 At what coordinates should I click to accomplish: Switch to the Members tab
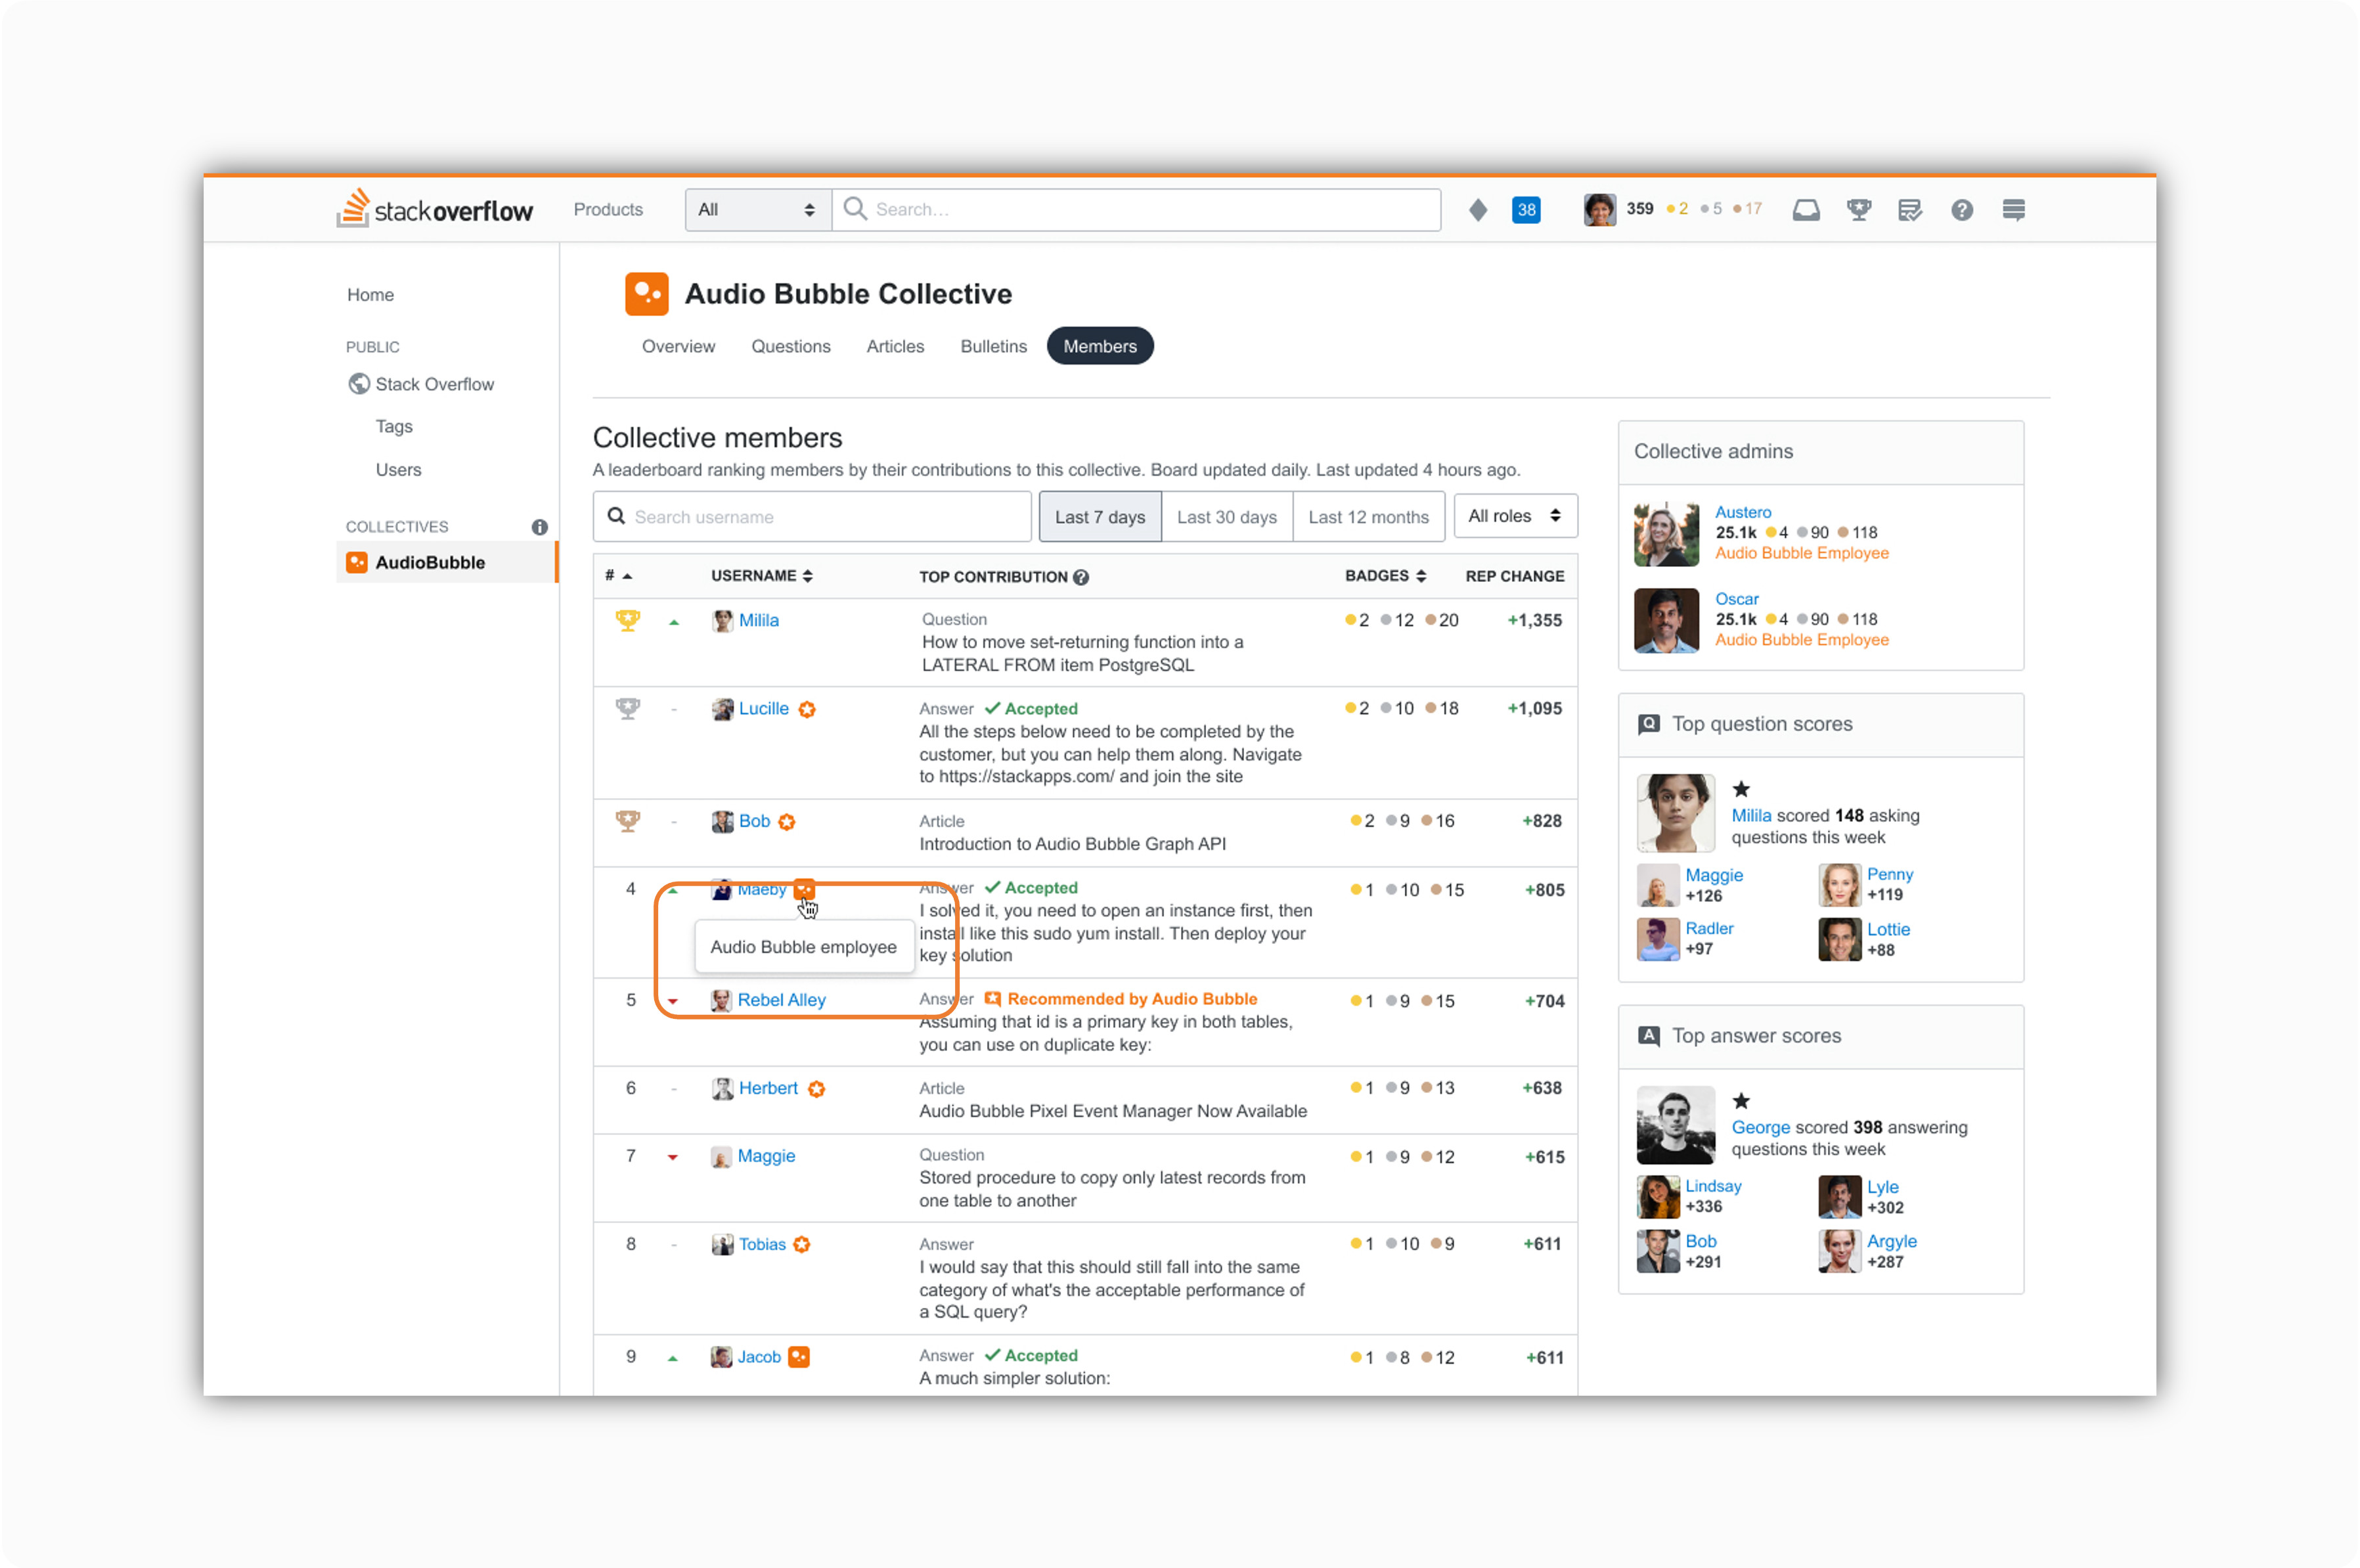[x=1099, y=346]
